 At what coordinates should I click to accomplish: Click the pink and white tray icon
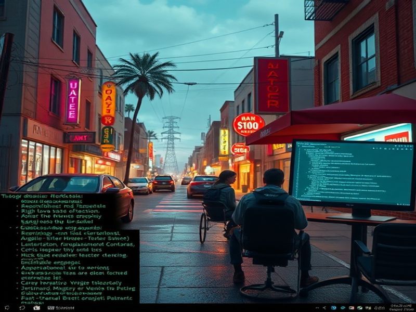click(x=352, y=308)
